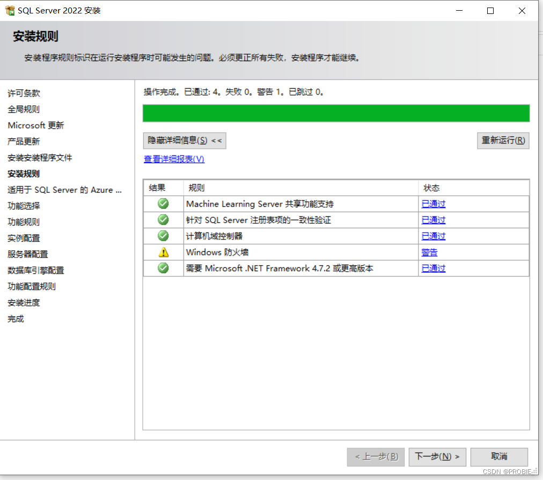The width and height of the screenshot is (543, 480).
Task: Click rule text Windows 防火墙
Action: pos(217,252)
